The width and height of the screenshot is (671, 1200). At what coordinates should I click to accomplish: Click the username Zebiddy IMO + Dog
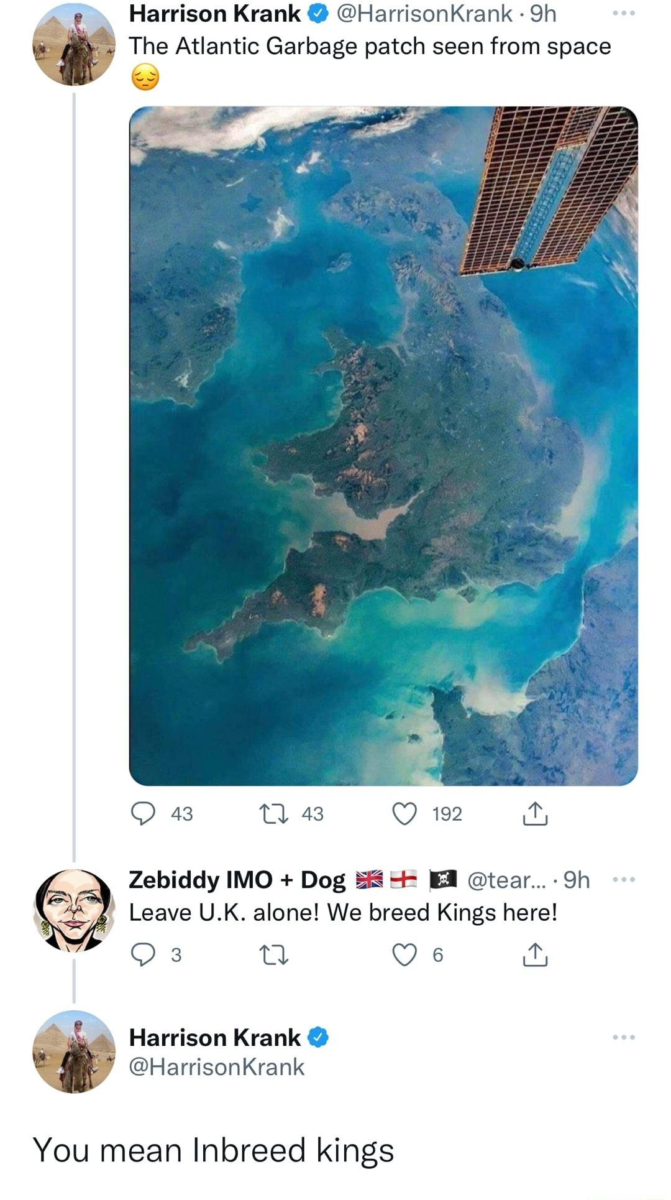[x=235, y=879]
